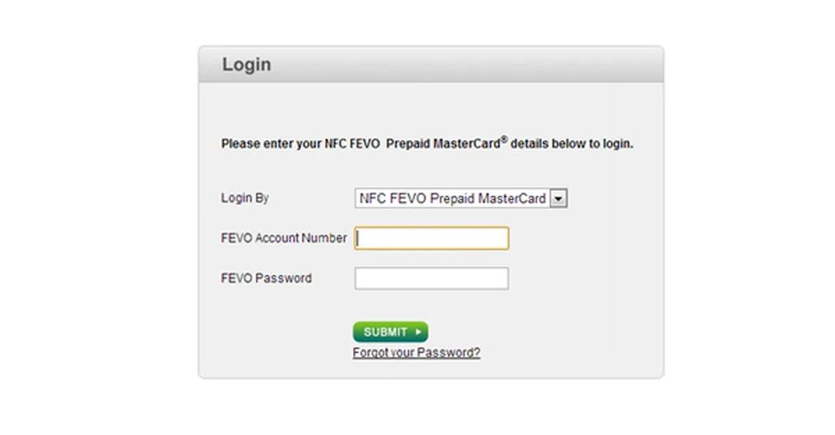The image size is (835, 435).
Task: Select the NFC FEVO Prepaid MasterCard option text
Action: click(x=452, y=199)
